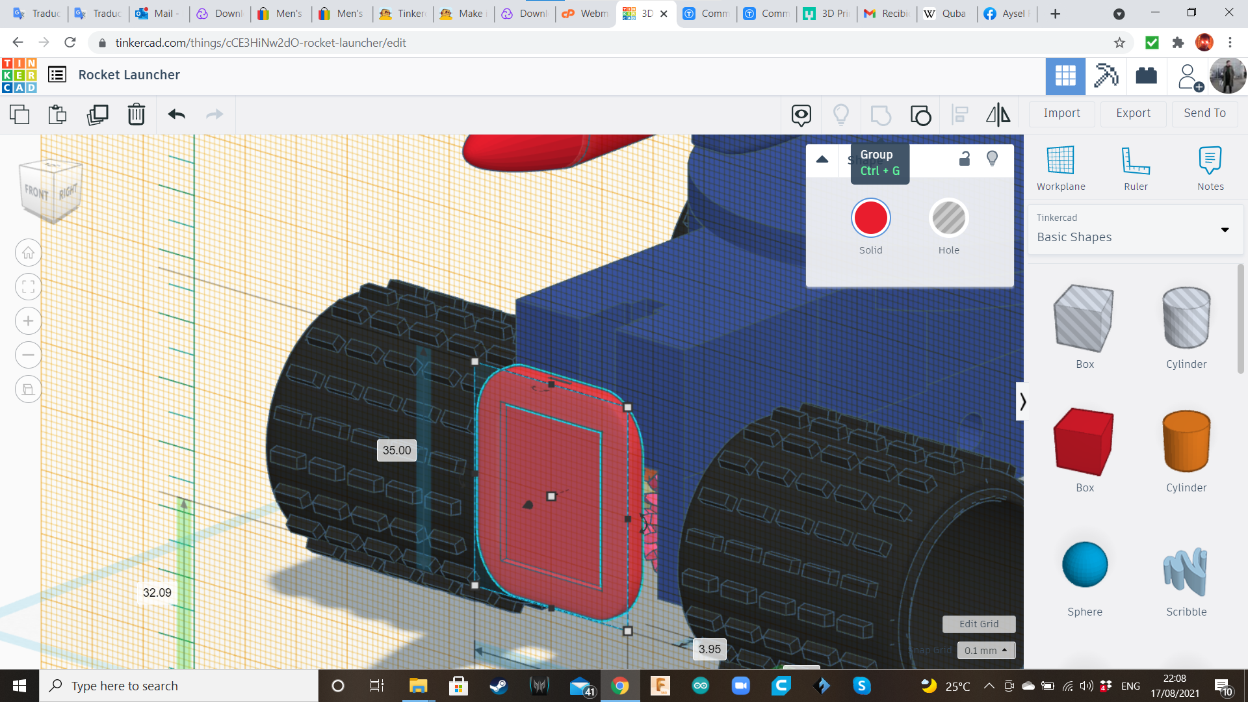Click the Home view icon
Image resolution: width=1248 pixels, height=702 pixels.
click(x=29, y=253)
